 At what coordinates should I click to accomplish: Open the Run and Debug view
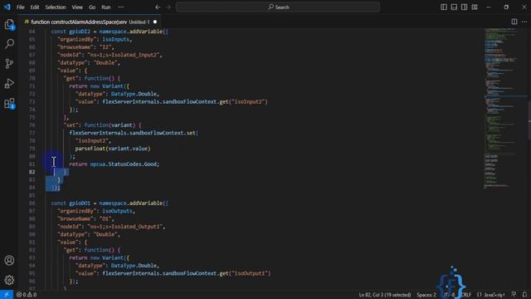9,83
